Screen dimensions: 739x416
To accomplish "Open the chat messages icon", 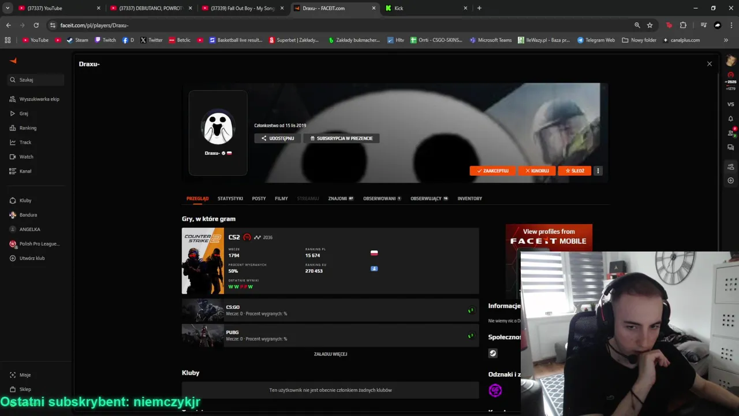I will 730,147.
